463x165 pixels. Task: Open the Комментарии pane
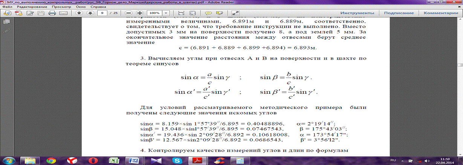click(440, 13)
